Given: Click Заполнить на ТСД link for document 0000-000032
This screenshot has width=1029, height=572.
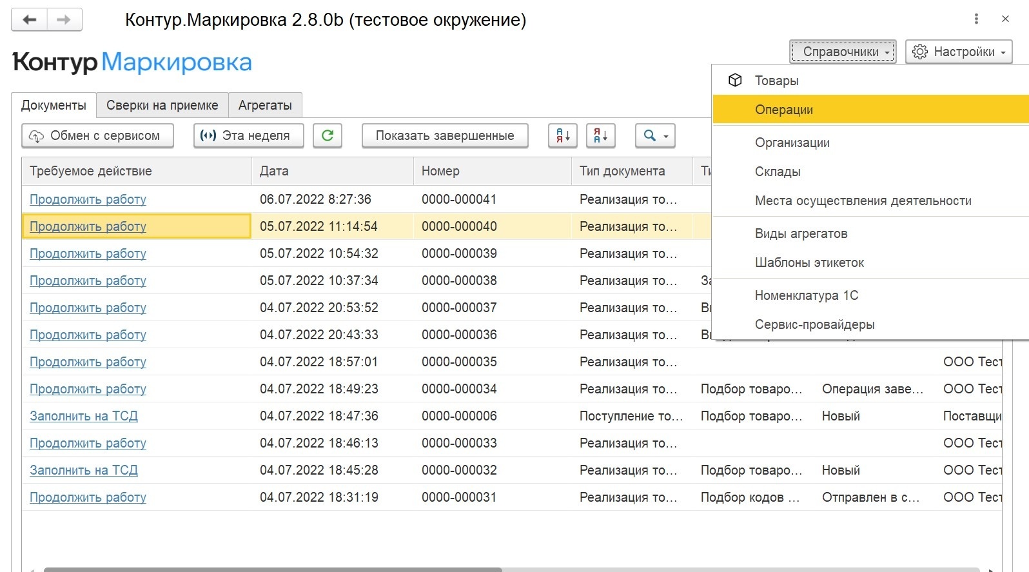Looking at the screenshot, I should coord(84,470).
